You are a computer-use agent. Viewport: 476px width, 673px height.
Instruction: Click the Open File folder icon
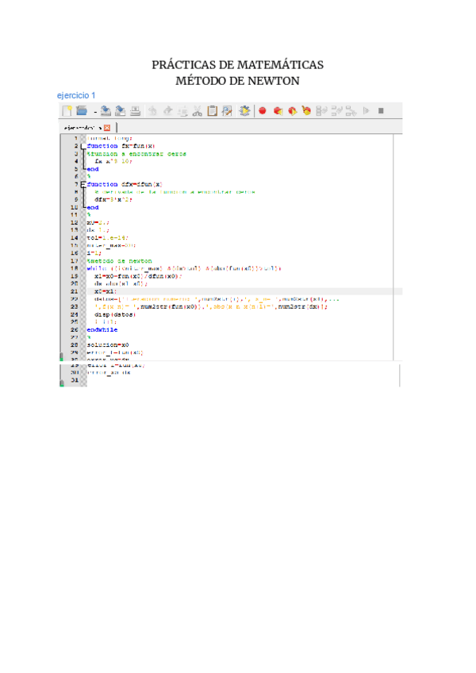pos(81,111)
